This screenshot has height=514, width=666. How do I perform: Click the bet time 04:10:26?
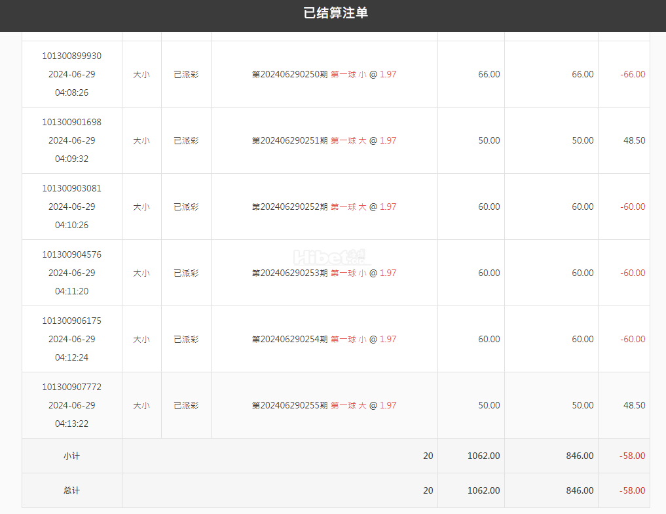(72, 226)
